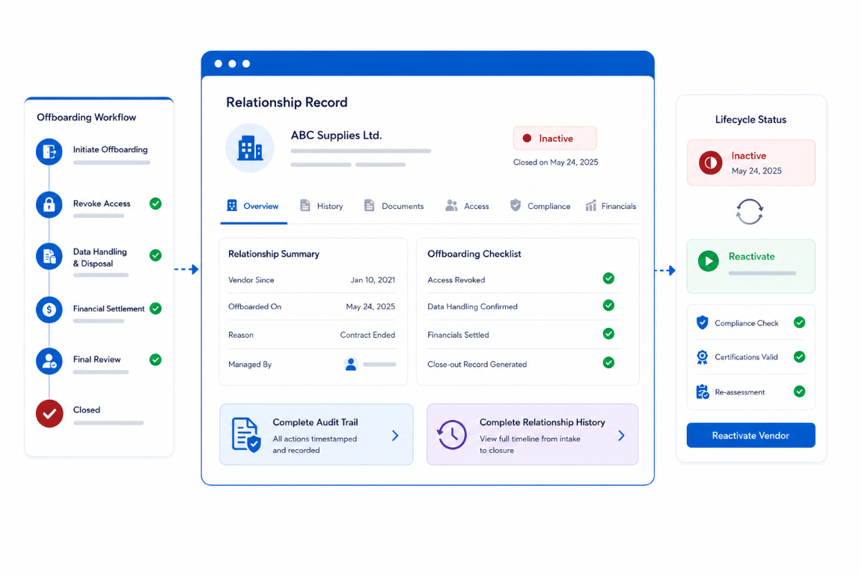
Task: Click the green Reactivate play icon
Action: click(708, 261)
